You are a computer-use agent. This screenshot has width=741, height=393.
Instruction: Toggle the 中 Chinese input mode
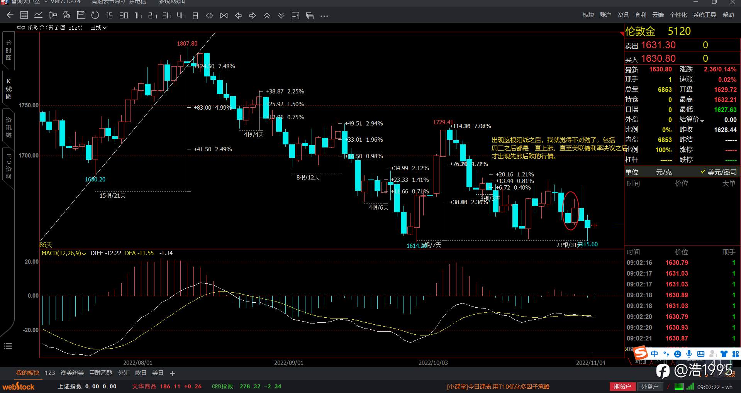(x=654, y=354)
